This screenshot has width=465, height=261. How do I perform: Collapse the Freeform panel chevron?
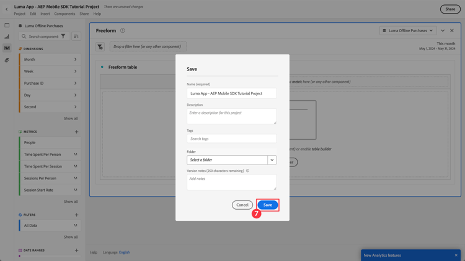(x=443, y=30)
